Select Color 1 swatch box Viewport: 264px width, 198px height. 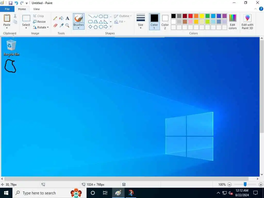coord(154,22)
